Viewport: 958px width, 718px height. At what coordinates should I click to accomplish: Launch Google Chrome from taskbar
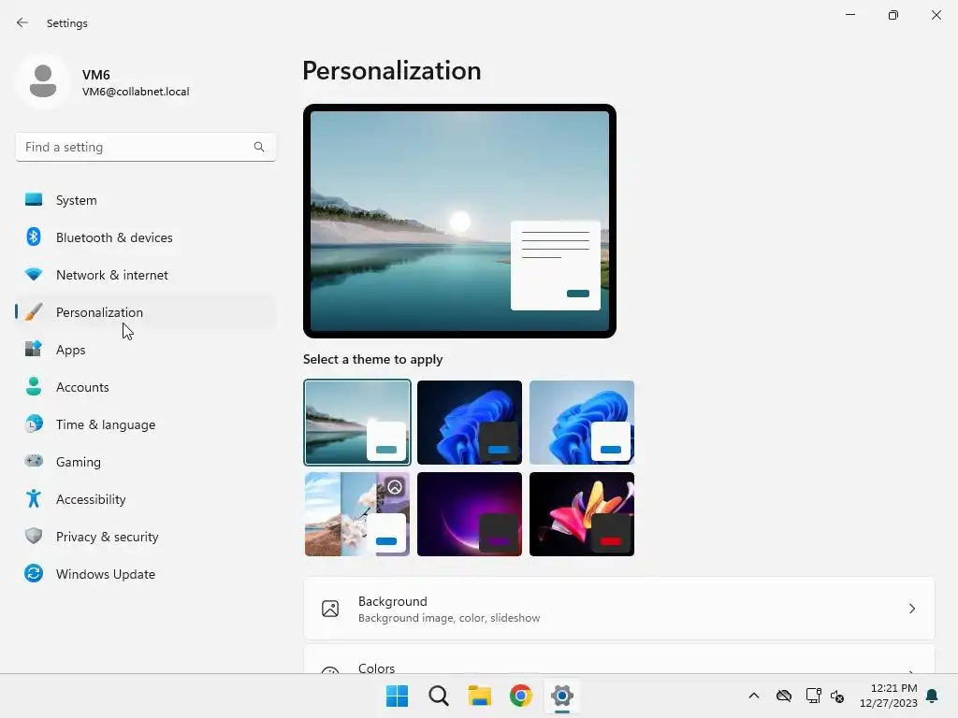click(521, 696)
